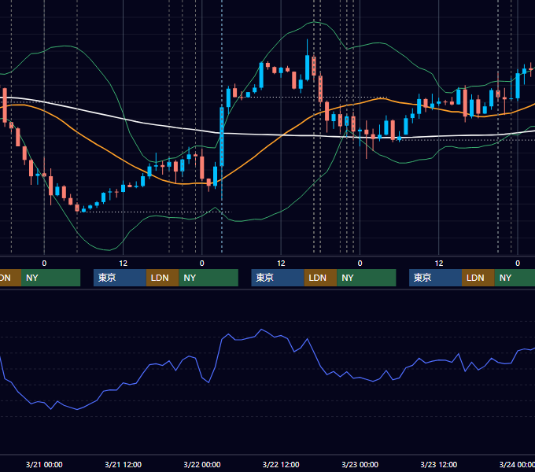Click hour label 0 above 3/22 00:00
This screenshot has height=472, width=535.
pyautogui.click(x=202, y=264)
